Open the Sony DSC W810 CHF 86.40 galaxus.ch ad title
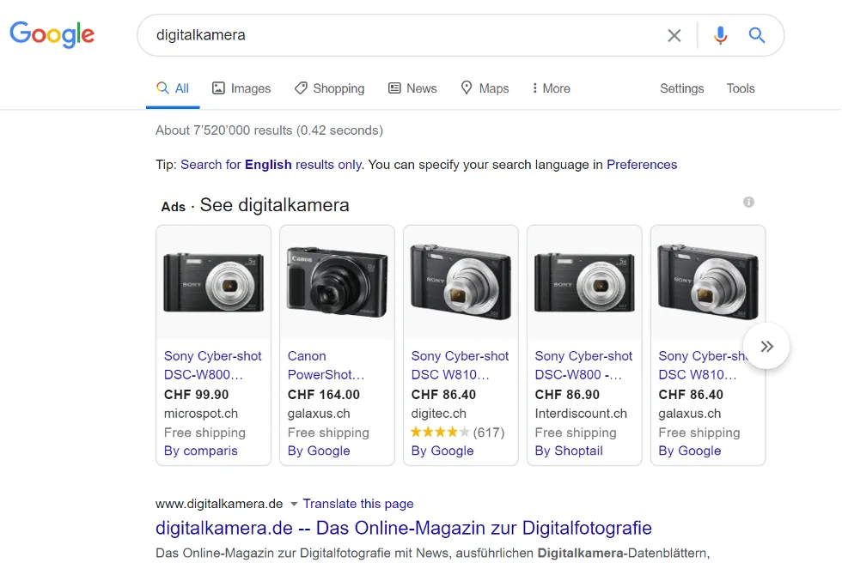 pos(703,365)
